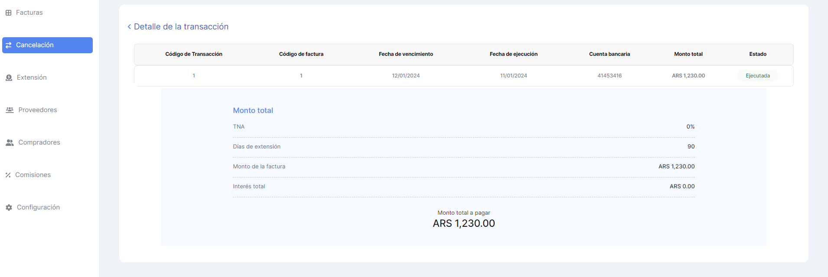Open the Proveedores section
828x277 pixels.
point(38,110)
